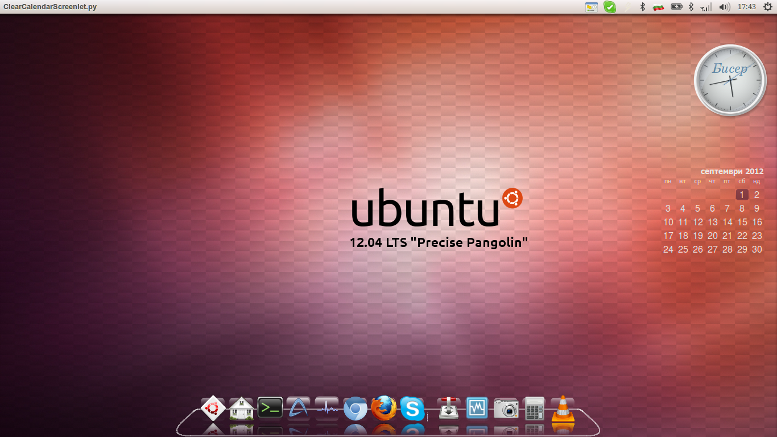Open the network signal strength indicator
777x437 pixels.
tap(706, 7)
